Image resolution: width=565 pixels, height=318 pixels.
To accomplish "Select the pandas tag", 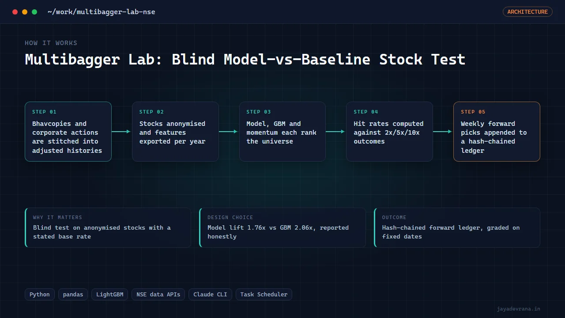I will pyautogui.click(x=73, y=295).
